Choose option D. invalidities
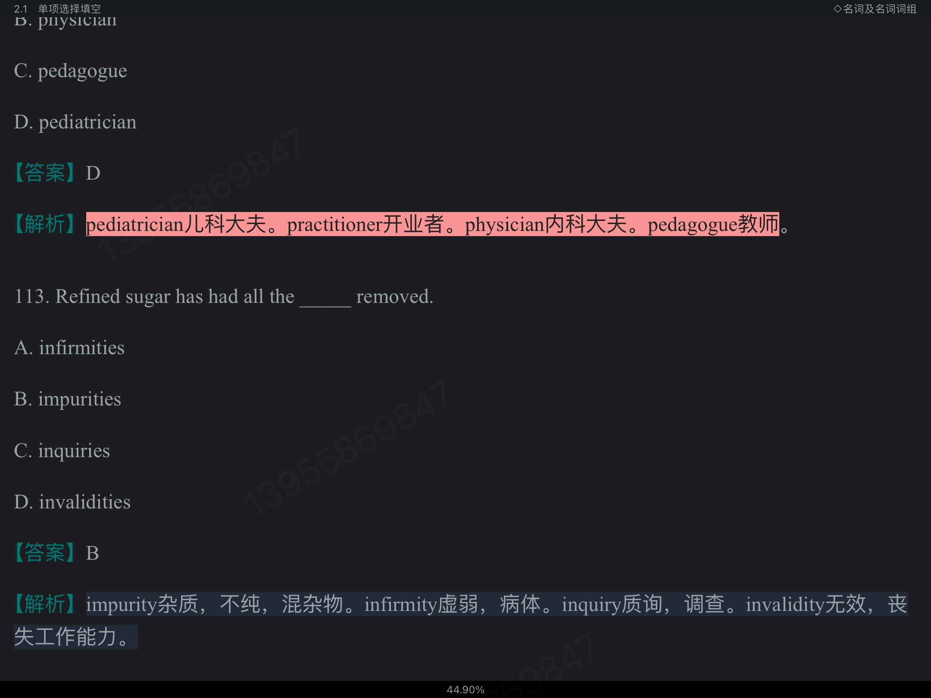Screen dimensions: 931x698 (x=72, y=502)
